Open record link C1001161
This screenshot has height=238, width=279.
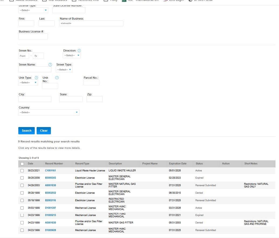coord(50,171)
